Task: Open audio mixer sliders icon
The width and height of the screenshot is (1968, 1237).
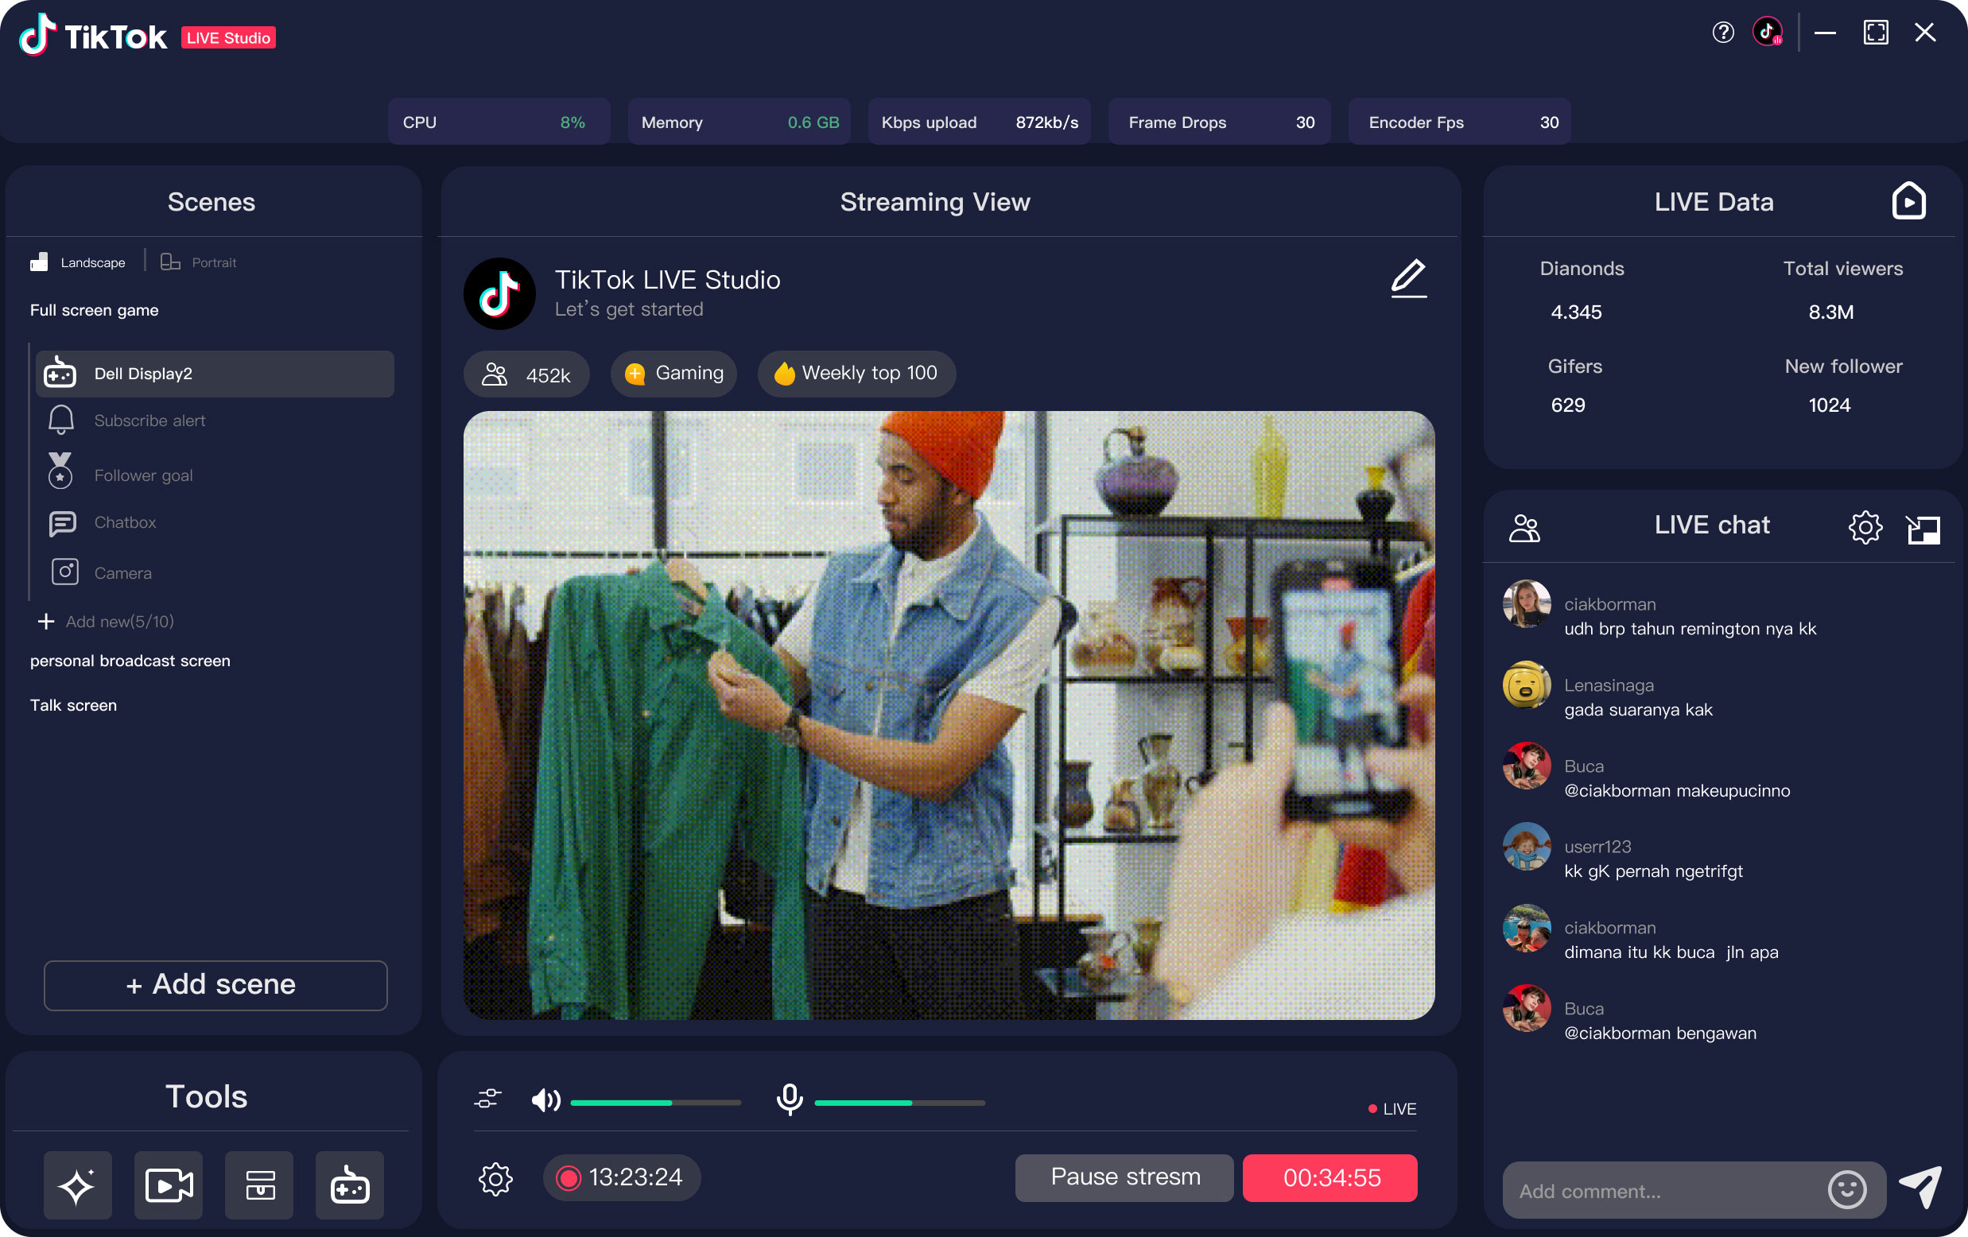Action: [487, 1099]
